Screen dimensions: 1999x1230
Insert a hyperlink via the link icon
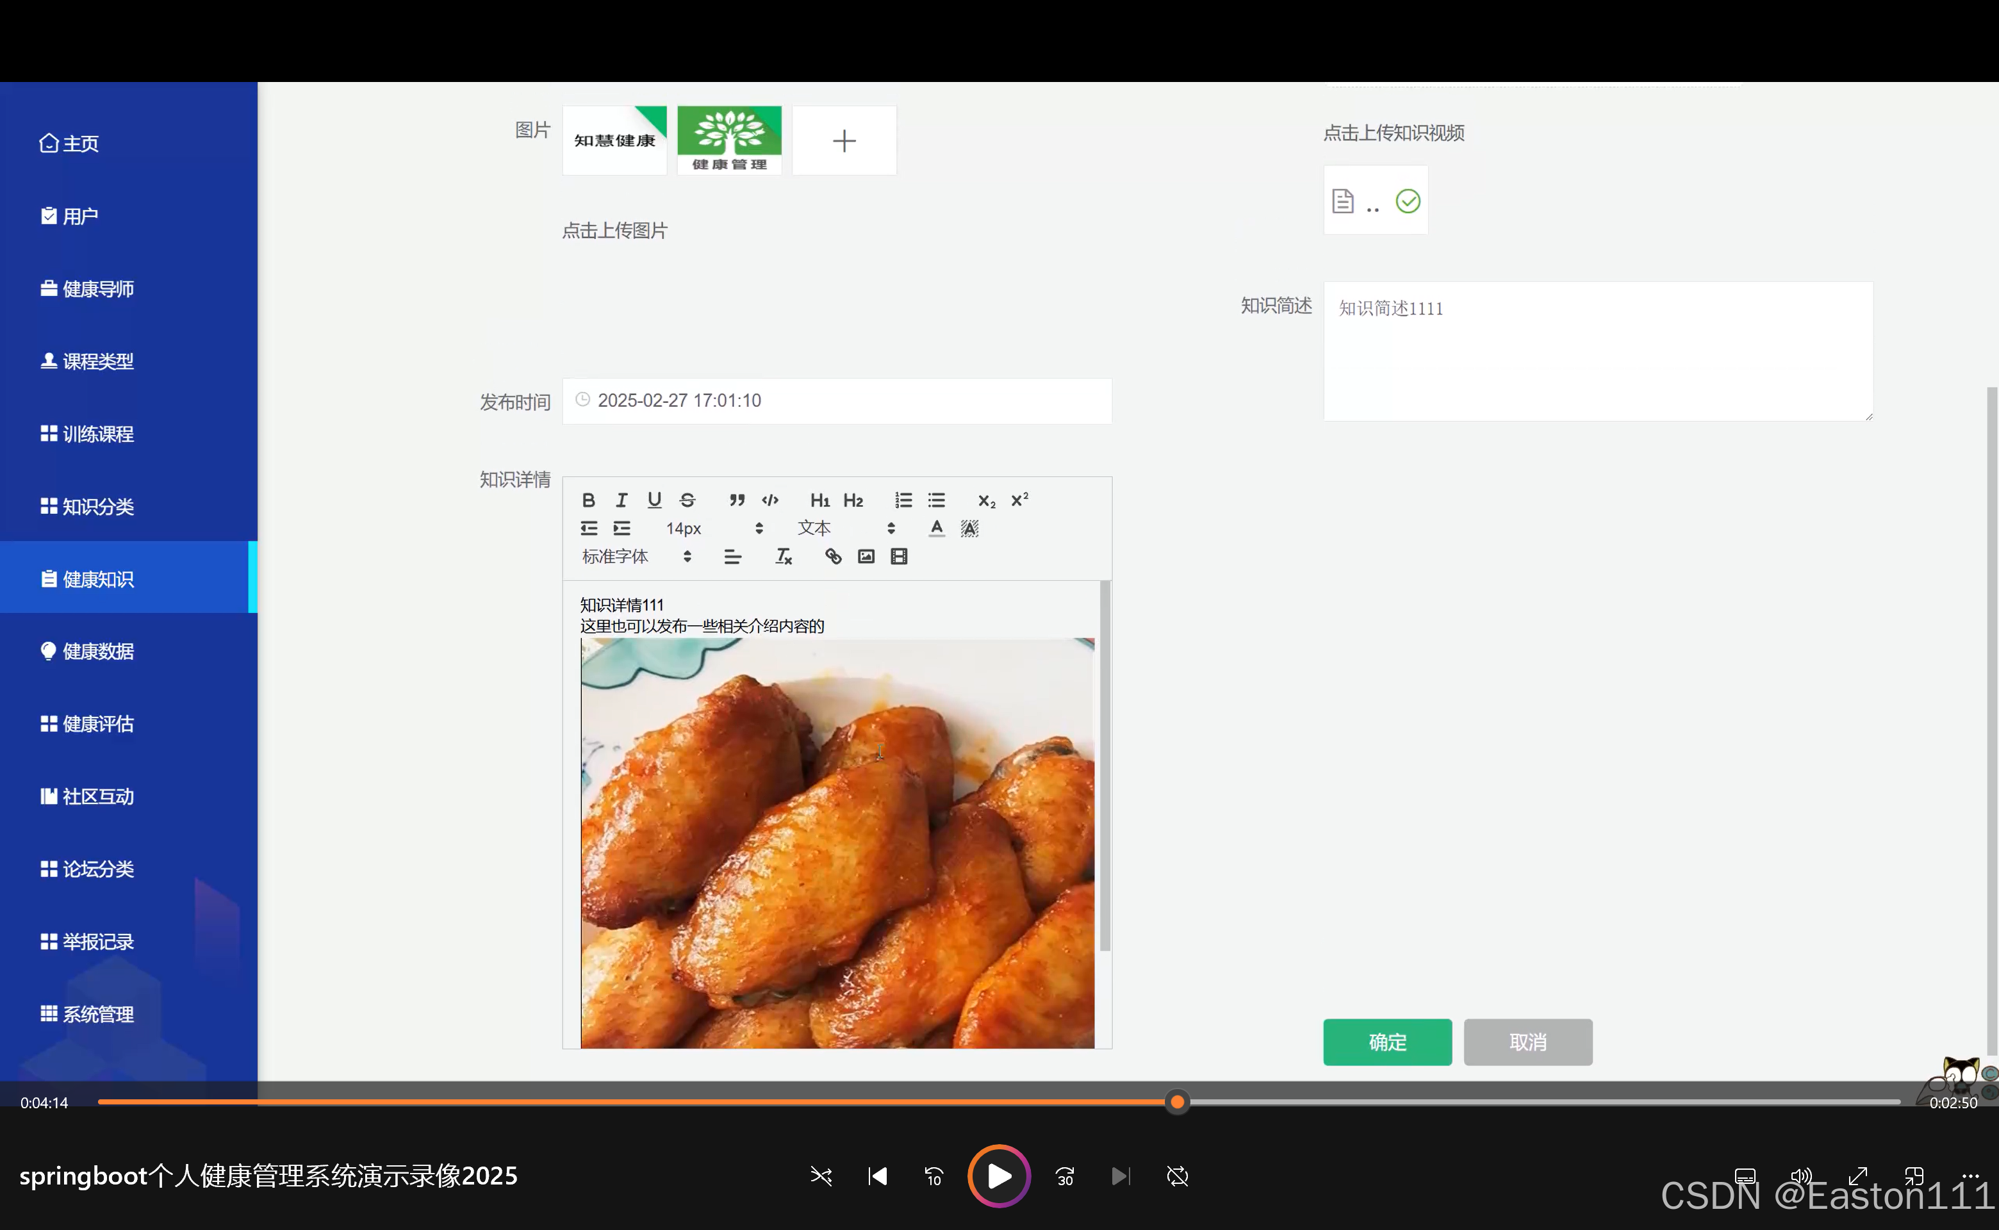[x=833, y=557]
